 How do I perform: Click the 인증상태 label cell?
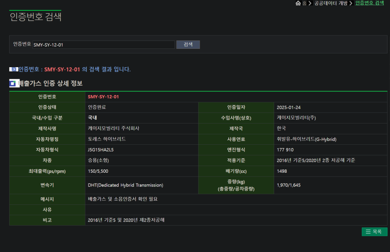tap(47, 107)
